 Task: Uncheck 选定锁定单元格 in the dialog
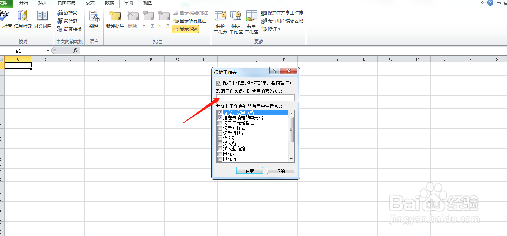pos(219,113)
